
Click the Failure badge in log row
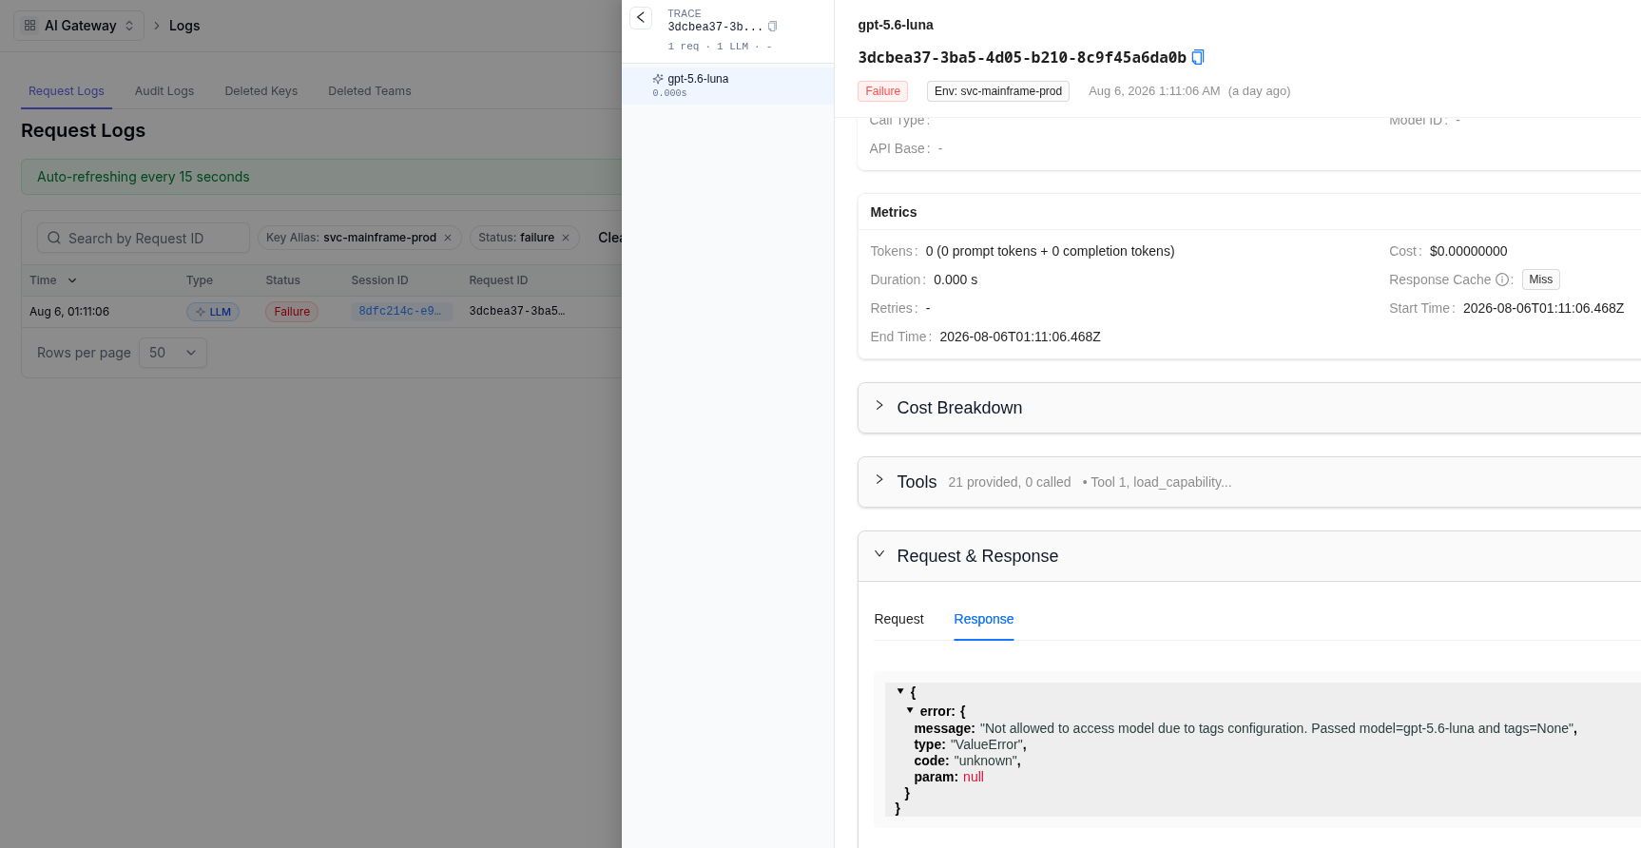[292, 312]
